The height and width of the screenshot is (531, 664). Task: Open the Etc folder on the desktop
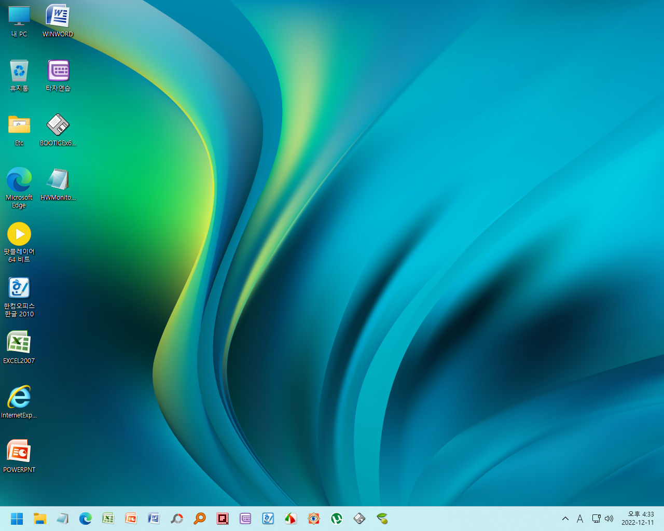point(19,130)
